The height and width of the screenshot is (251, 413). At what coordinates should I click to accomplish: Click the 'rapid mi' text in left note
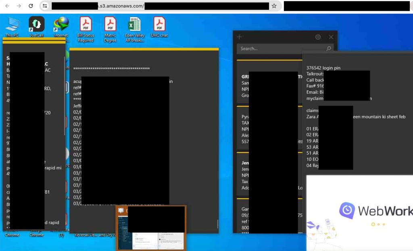point(53,168)
